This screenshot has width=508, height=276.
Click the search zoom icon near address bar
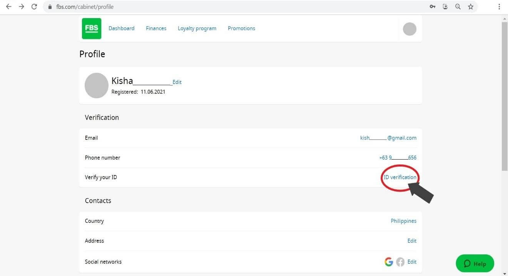458,7
